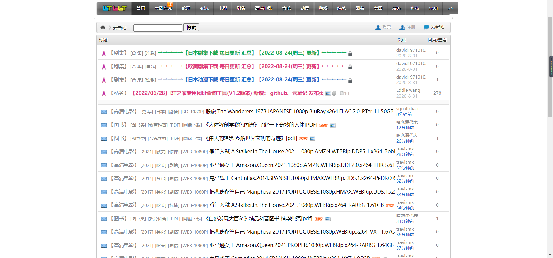Click [BD-1080P] tag on Wanderers thread

tap(192, 112)
